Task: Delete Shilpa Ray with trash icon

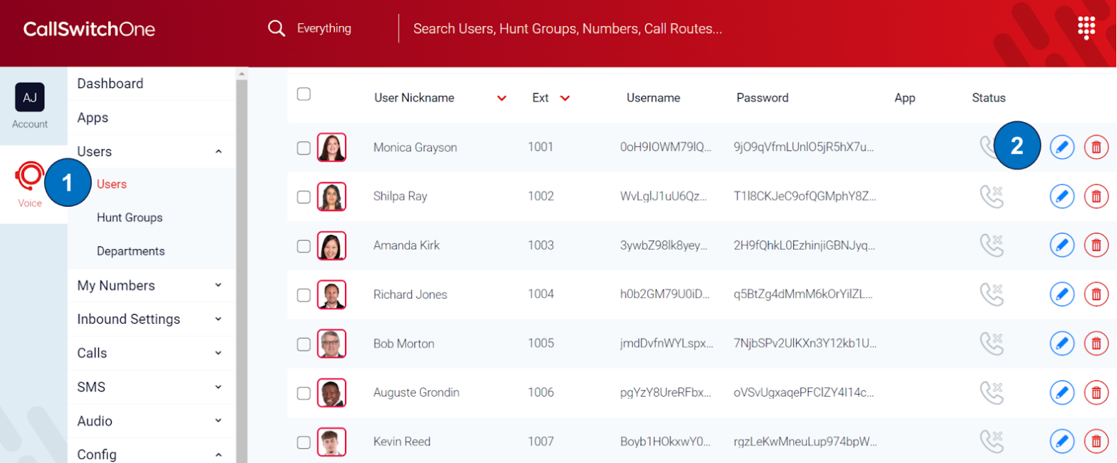Action: (1096, 196)
